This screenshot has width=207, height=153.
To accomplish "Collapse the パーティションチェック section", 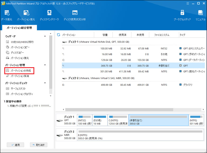I will click(45, 83).
